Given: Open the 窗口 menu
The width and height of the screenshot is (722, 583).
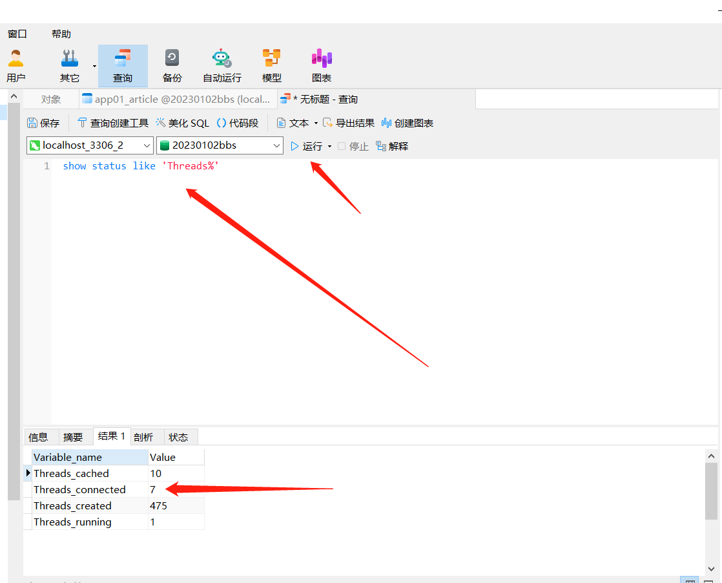Looking at the screenshot, I should click(17, 34).
